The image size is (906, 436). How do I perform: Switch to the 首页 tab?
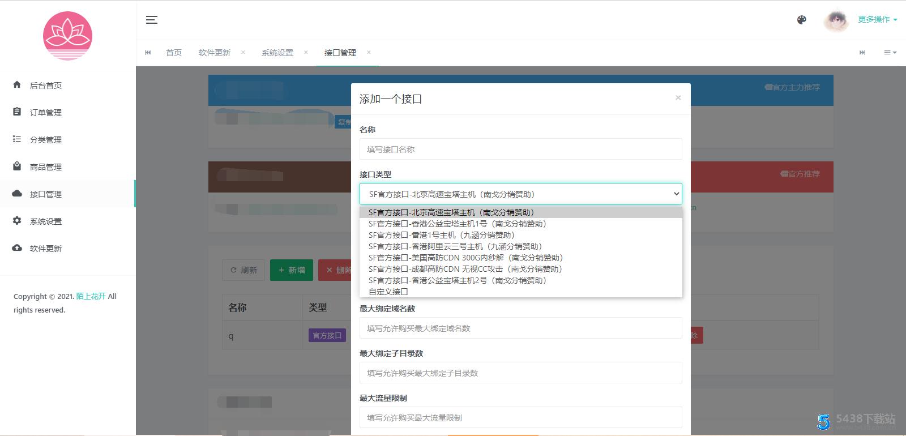pyautogui.click(x=174, y=53)
